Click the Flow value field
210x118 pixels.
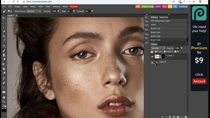(x=69, y=11)
